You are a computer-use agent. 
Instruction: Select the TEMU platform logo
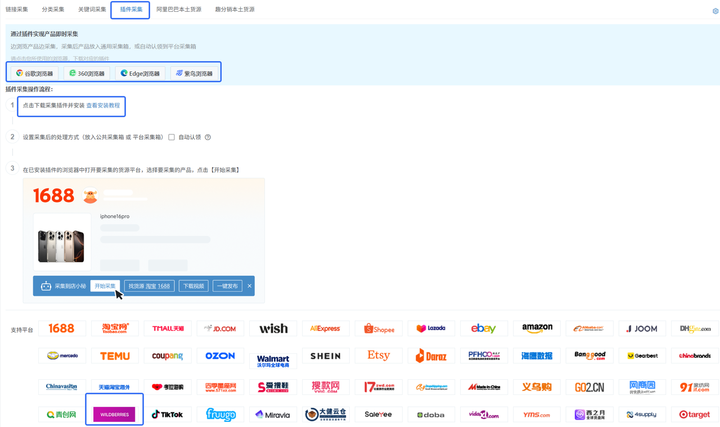point(115,356)
